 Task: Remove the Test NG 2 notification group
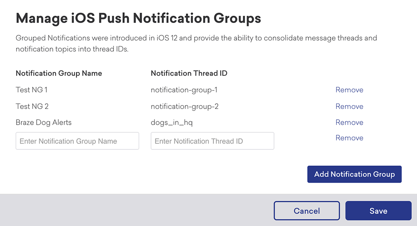click(349, 106)
